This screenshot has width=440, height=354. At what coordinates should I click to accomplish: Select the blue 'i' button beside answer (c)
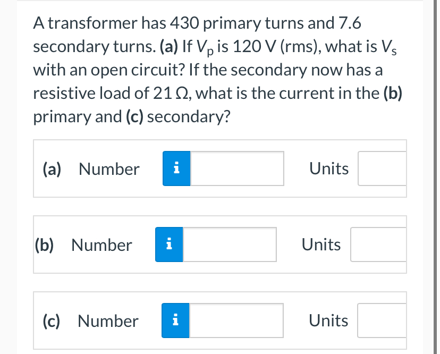[176, 321]
